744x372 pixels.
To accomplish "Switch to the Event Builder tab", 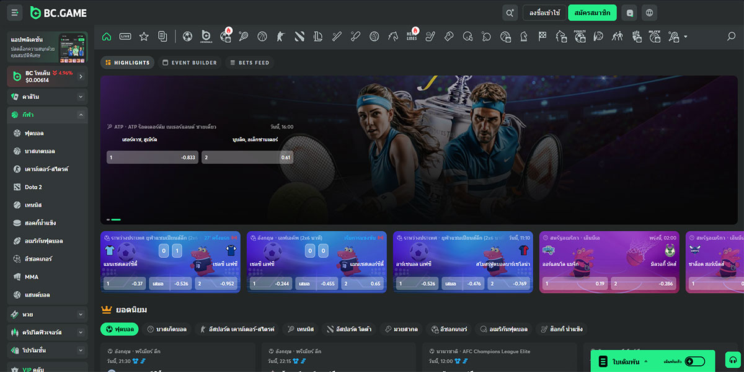I will click(189, 63).
